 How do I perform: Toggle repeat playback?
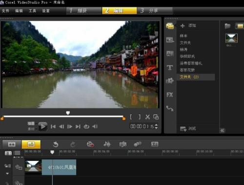tap(86, 127)
